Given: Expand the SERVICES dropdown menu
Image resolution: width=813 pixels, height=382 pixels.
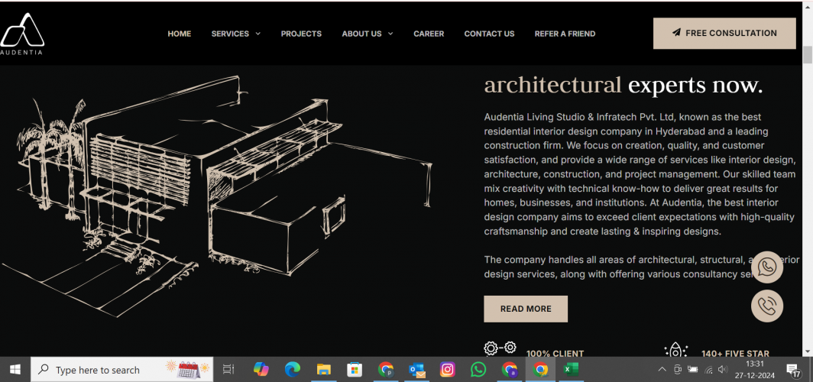Looking at the screenshot, I should 236,34.
